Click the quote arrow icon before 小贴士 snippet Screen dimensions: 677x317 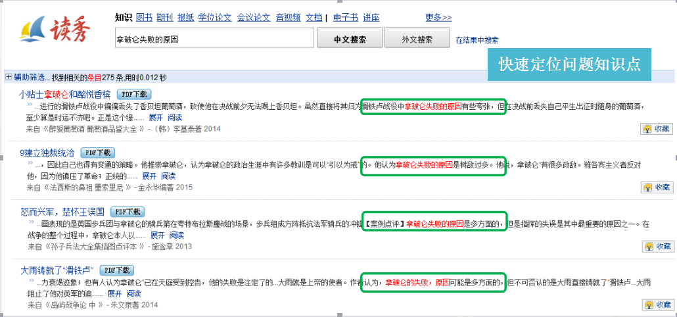[30, 104]
